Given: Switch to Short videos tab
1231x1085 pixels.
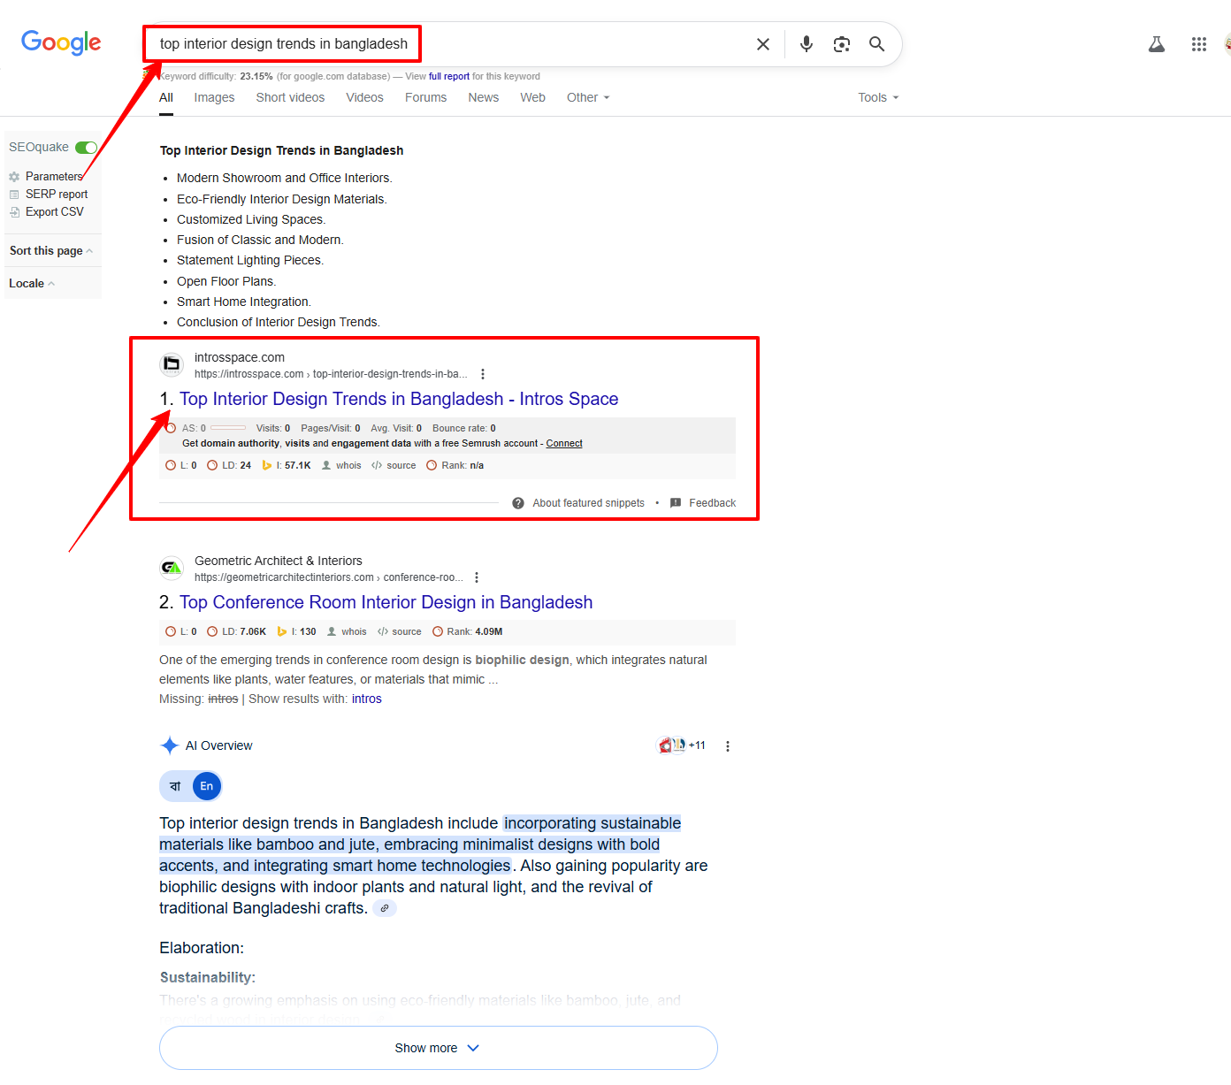Looking at the screenshot, I should 290,97.
